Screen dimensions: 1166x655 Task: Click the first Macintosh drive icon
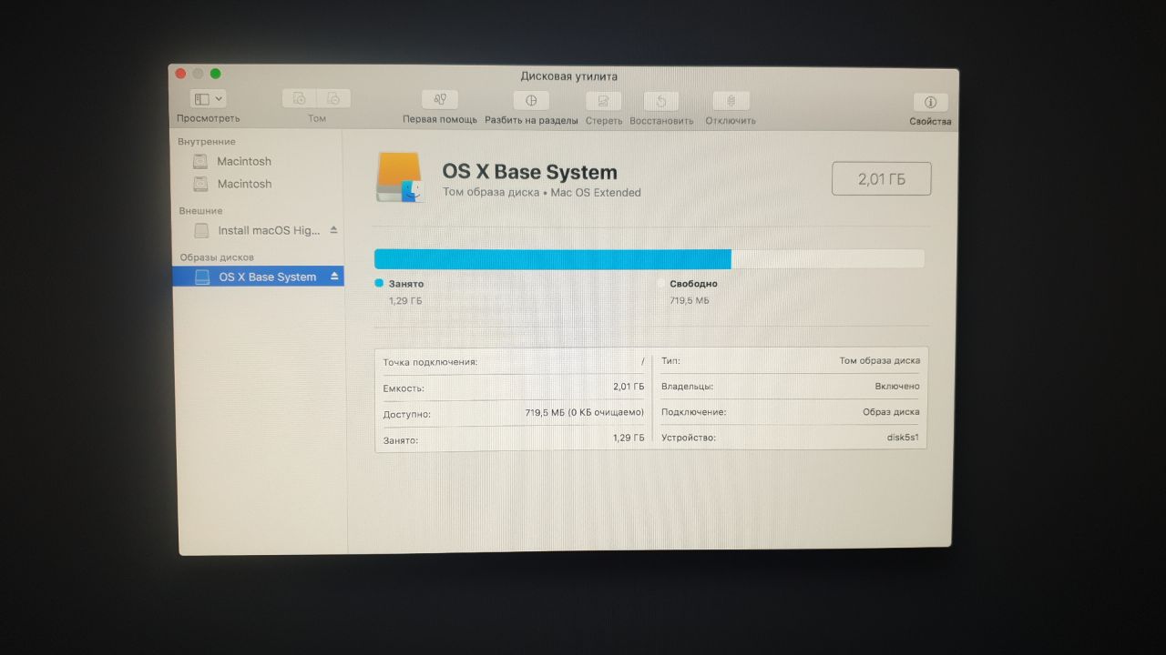[x=200, y=161]
